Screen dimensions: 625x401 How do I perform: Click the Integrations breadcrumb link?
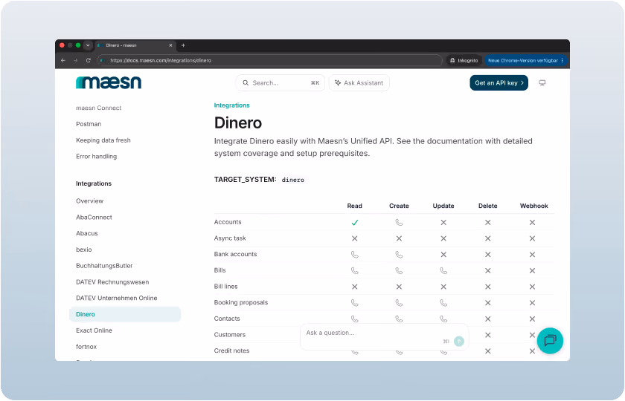[x=231, y=105]
